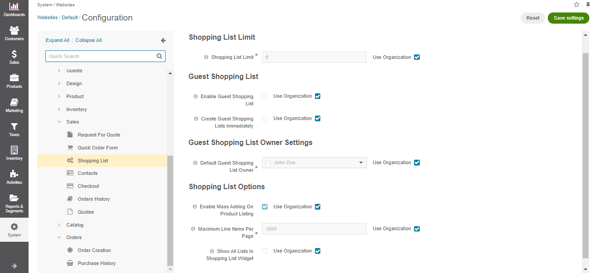Untick Use Organization for Enable Mass Adding

point(318,207)
